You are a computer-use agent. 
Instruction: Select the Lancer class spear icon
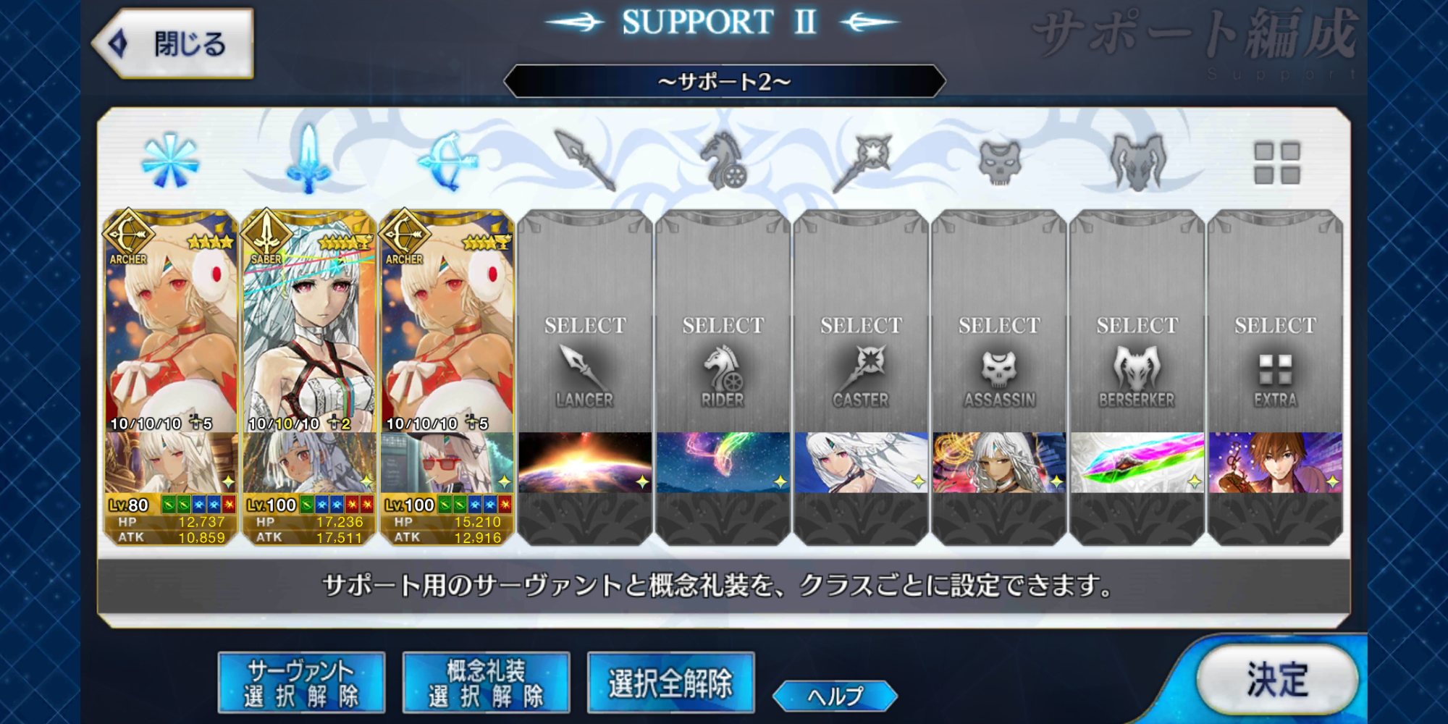click(584, 161)
